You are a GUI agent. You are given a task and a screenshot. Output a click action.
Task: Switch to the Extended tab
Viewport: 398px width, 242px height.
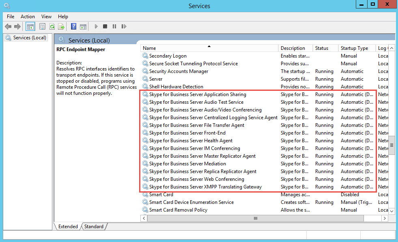click(68, 227)
